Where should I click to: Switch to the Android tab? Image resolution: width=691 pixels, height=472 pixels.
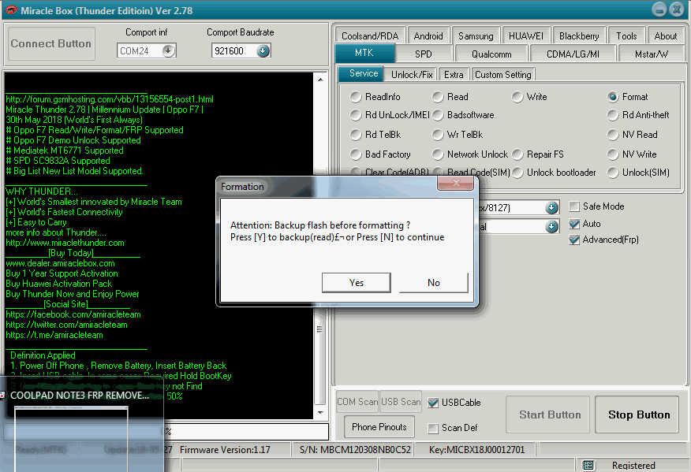coord(428,36)
